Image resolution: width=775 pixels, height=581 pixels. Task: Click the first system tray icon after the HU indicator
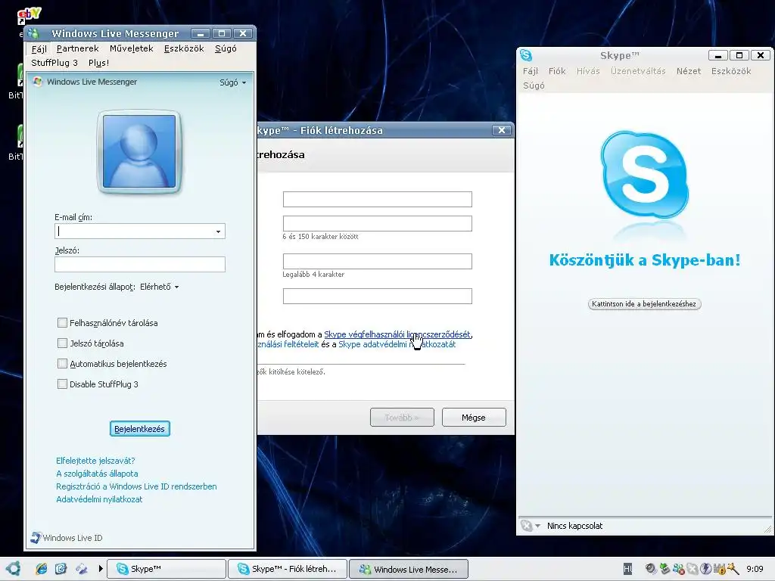(x=651, y=569)
